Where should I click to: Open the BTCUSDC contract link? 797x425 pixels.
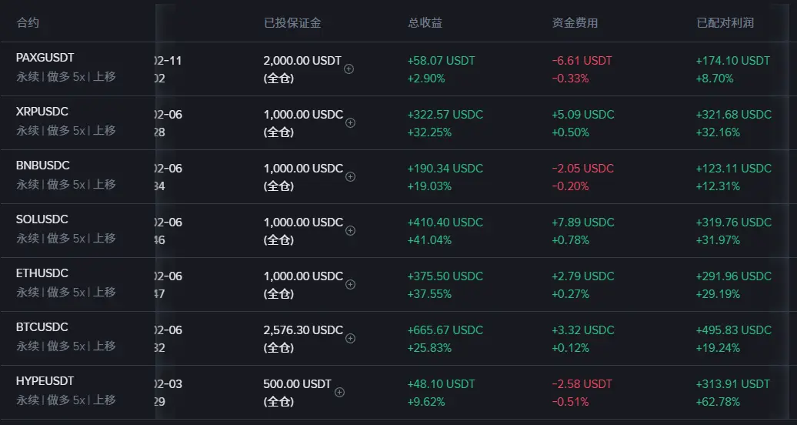(x=42, y=327)
